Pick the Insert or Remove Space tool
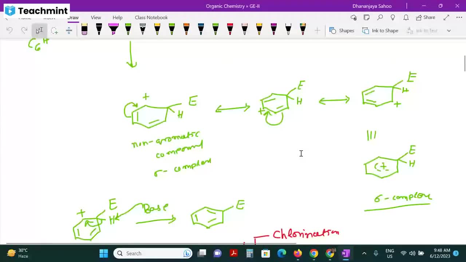The width and height of the screenshot is (466, 262). pos(69,31)
